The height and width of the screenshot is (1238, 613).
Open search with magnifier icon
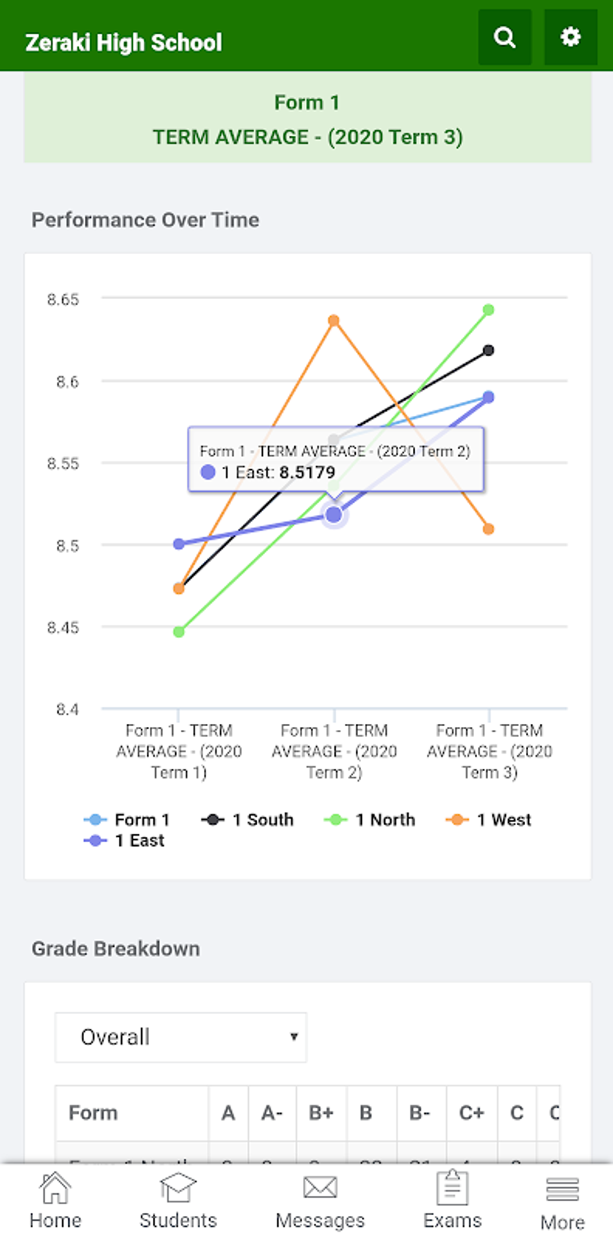[504, 37]
